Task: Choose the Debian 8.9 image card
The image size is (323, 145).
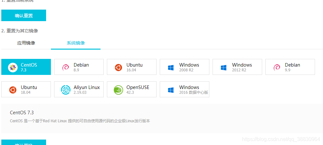Action: coord(79,67)
